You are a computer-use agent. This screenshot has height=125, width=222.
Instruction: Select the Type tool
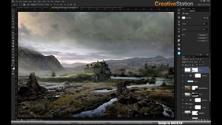tap(13, 52)
